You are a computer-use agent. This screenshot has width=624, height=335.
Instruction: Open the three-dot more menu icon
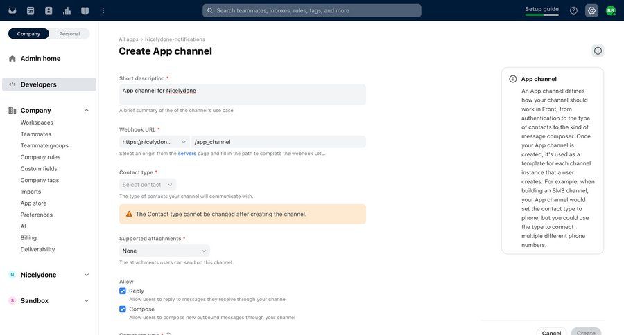click(103, 11)
